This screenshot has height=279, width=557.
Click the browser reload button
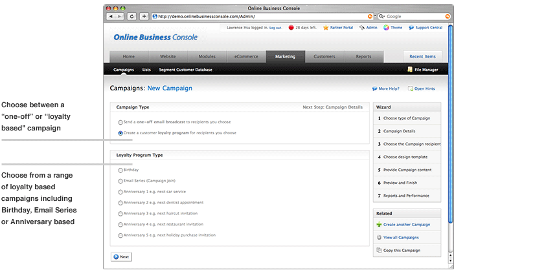click(x=131, y=16)
